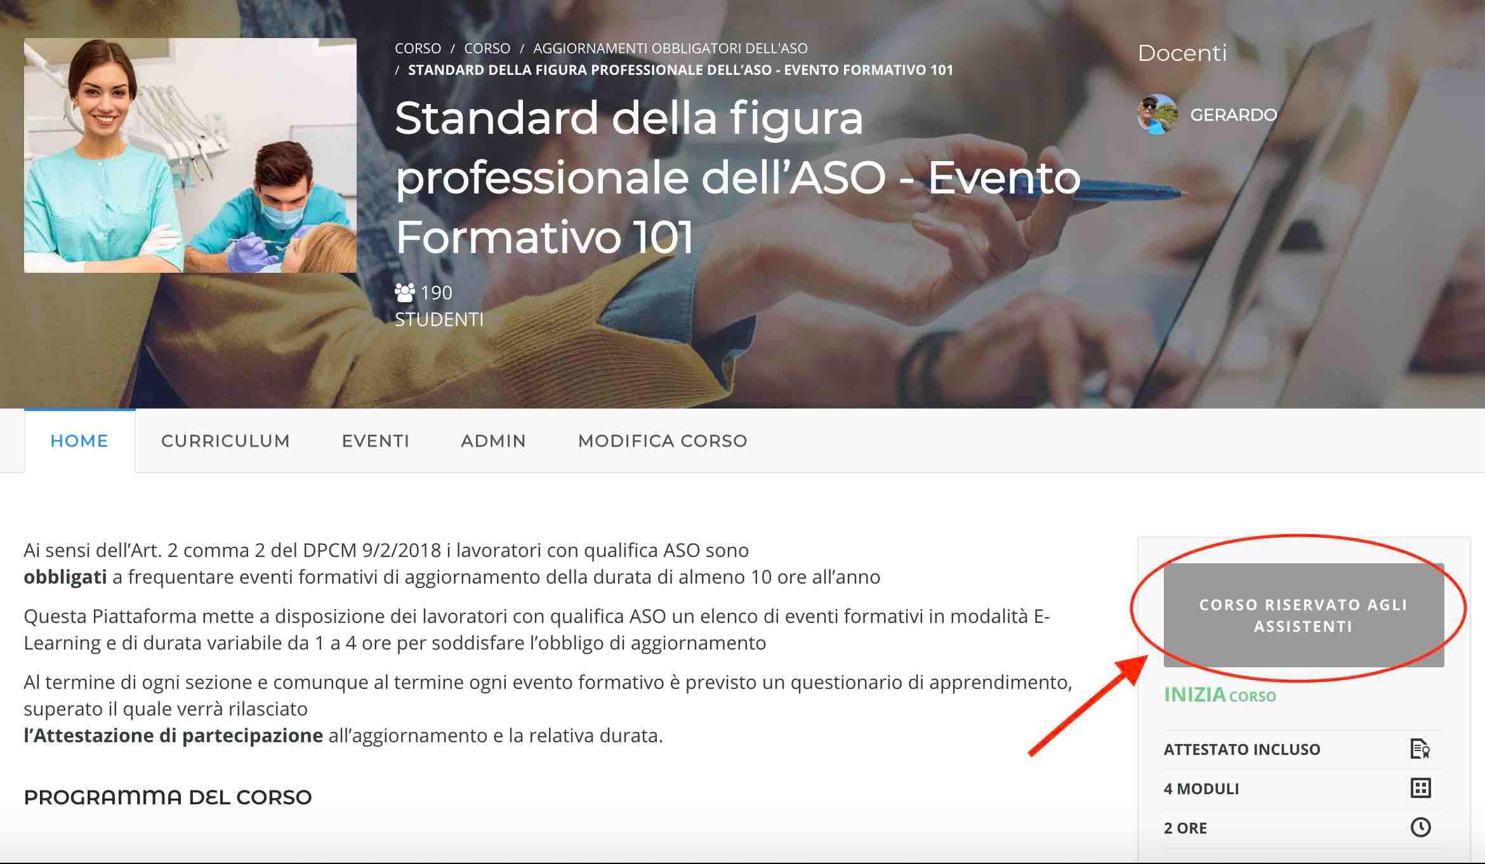The image size is (1485, 864).
Task: Click the dental assistant course thumbnail
Action: 190,155
